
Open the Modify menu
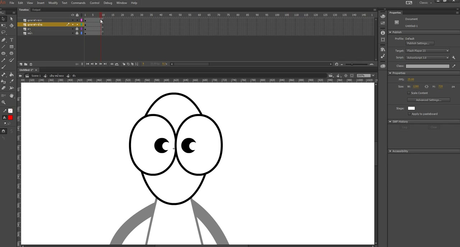pyautogui.click(x=53, y=3)
